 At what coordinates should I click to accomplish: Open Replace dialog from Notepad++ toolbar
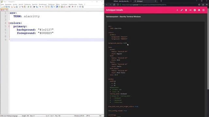pyautogui.click(x=37, y=6)
